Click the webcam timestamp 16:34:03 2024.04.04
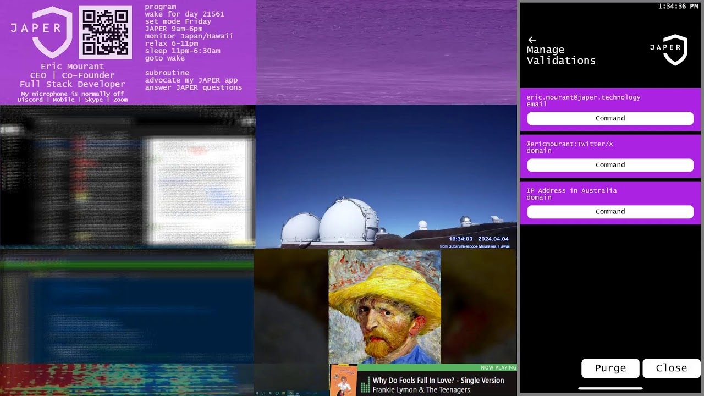 coord(479,239)
